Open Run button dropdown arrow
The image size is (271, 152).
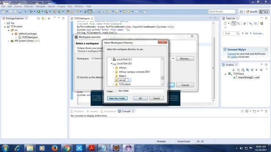pyautogui.click(x=42, y=11)
